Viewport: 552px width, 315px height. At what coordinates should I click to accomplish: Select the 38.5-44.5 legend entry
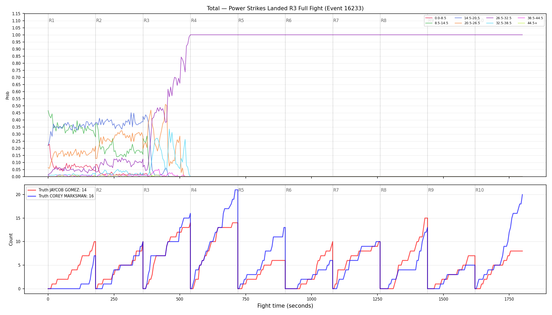[530, 18]
